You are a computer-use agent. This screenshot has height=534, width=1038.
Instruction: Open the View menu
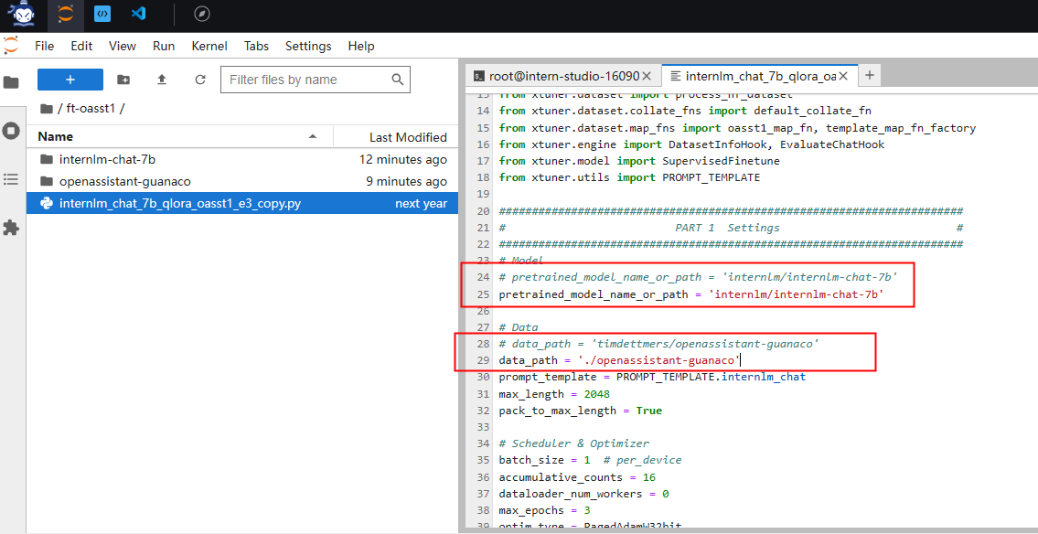pos(123,47)
